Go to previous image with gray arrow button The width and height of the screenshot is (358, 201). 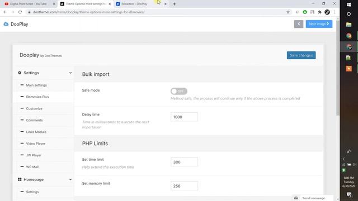tap(298, 24)
